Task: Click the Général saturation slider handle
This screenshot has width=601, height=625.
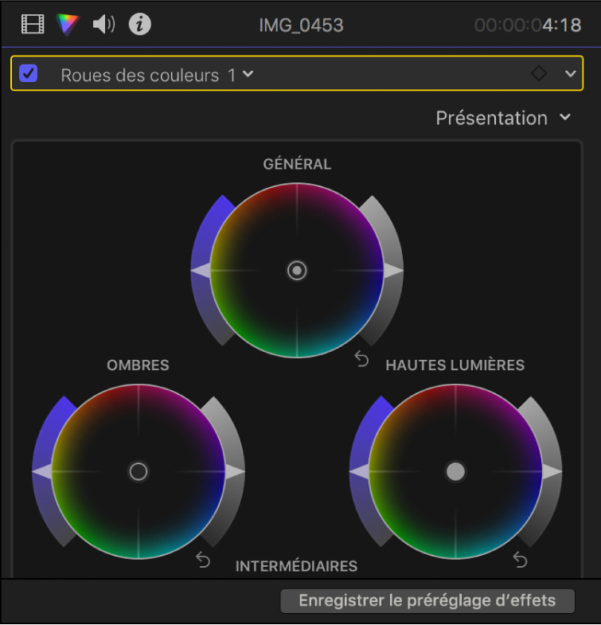Action: 201,271
